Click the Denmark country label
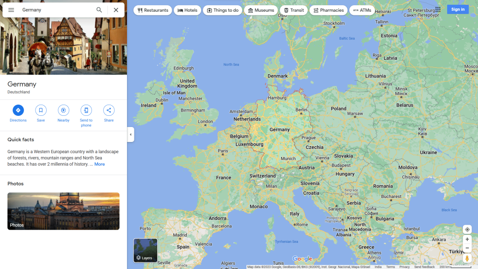The image size is (478, 269). coord(277,76)
